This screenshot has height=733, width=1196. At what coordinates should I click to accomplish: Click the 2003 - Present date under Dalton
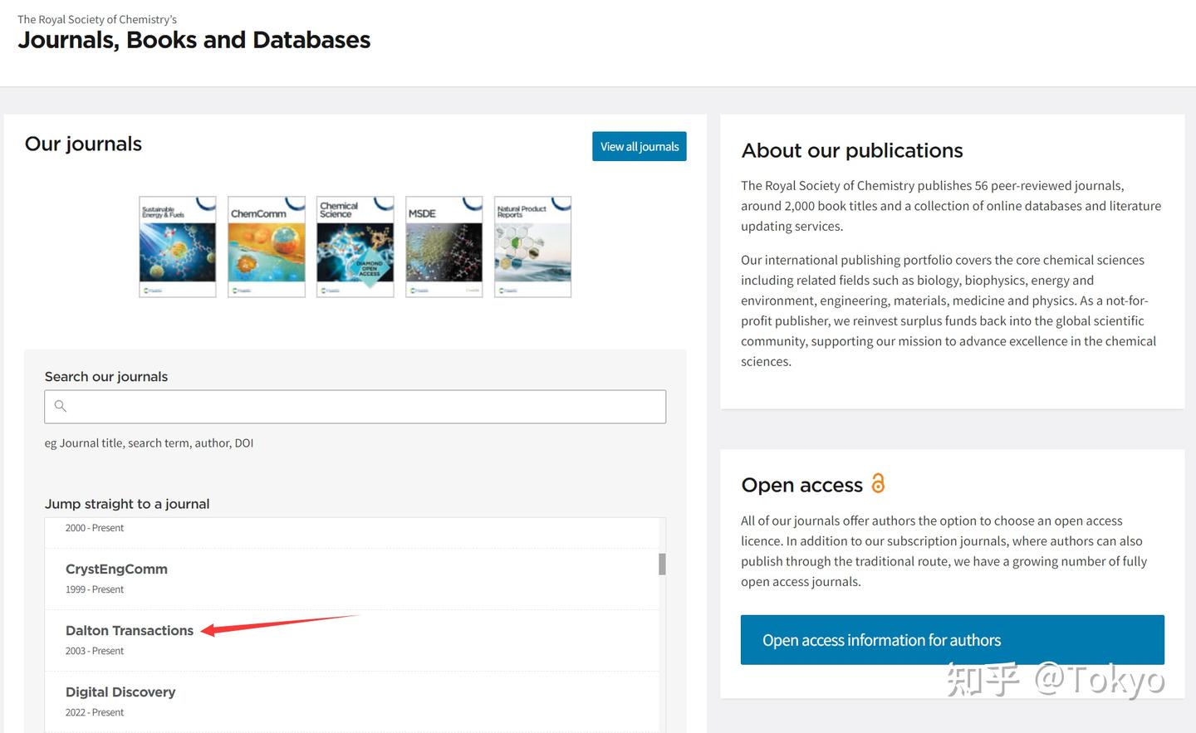[95, 651]
